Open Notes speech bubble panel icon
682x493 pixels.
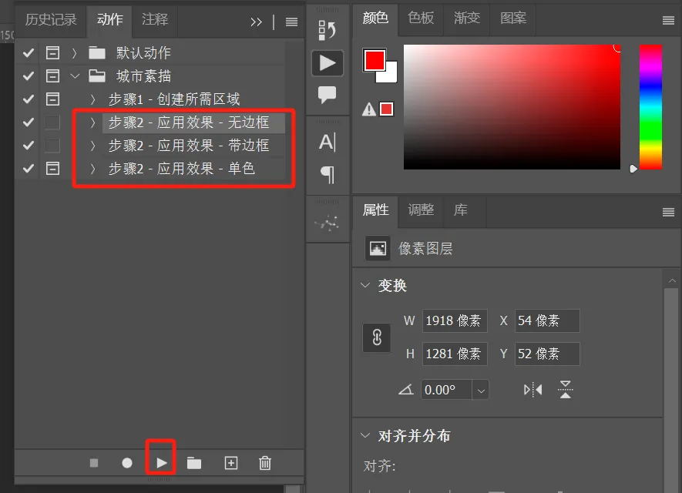pos(327,94)
